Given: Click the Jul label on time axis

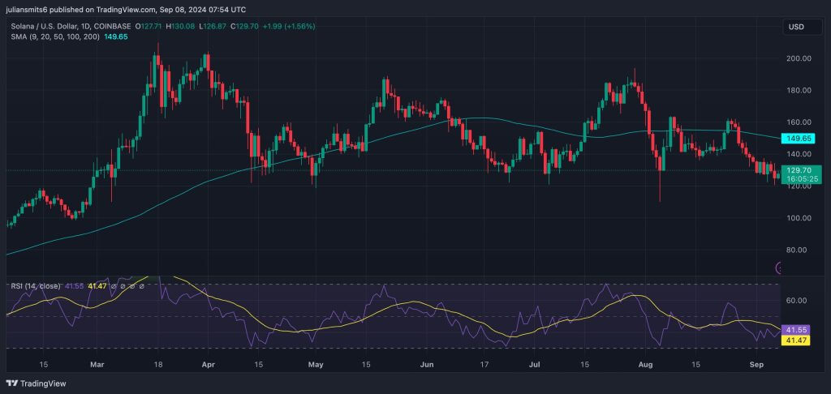Looking at the screenshot, I should pyautogui.click(x=535, y=365).
